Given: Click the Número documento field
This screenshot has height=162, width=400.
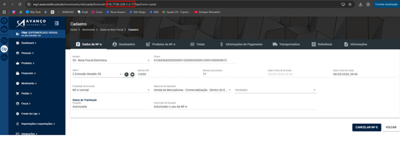Looking at the screenshot, I should pyautogui.click(x=234, y=74).
